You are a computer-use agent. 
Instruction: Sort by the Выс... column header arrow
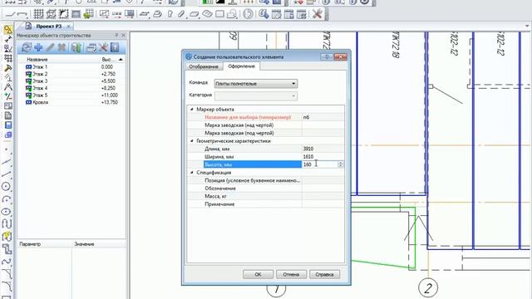click(121, 59)
